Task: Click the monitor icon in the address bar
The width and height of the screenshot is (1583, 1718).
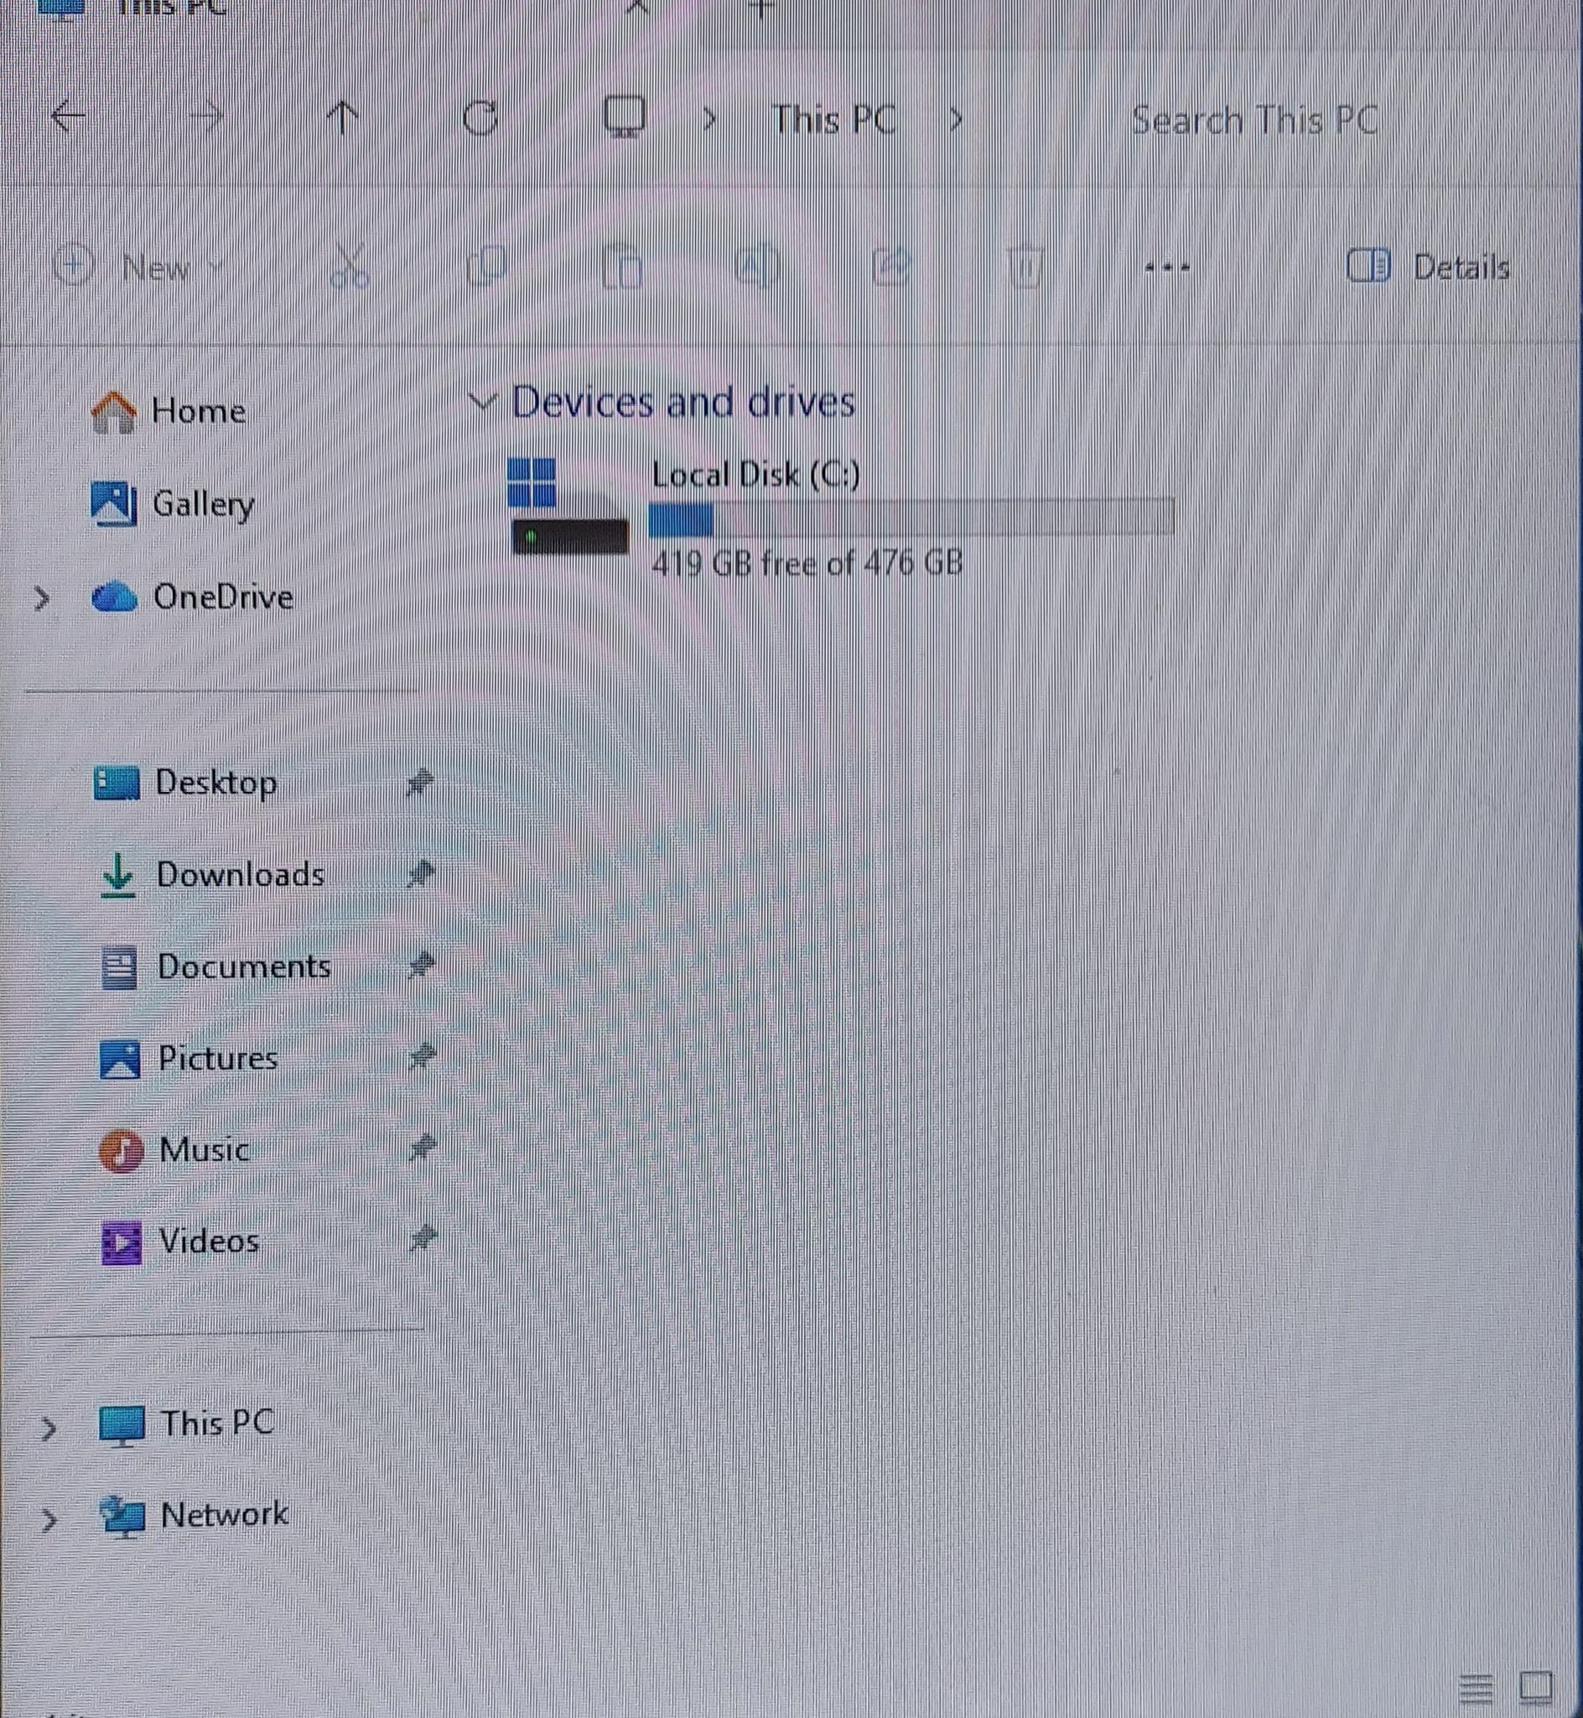Action: coord(625,117)
